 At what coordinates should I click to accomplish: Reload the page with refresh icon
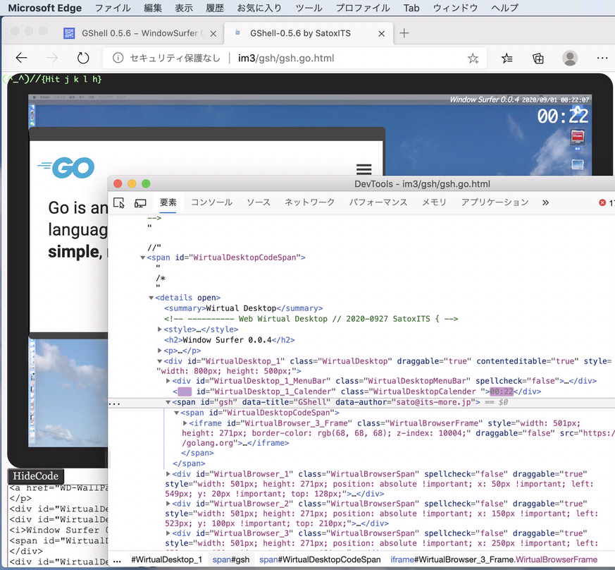coord(83,59)
